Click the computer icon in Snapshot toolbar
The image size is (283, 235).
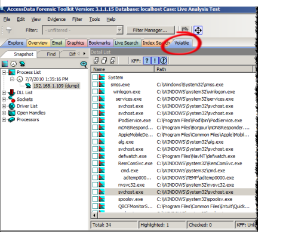[x=22, y=64]
